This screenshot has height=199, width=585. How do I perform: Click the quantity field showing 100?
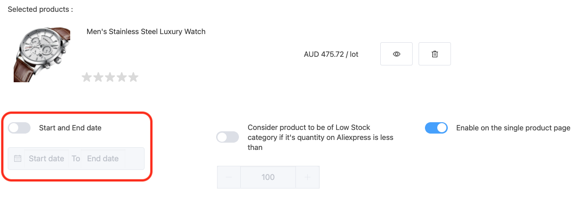(268, 177)
